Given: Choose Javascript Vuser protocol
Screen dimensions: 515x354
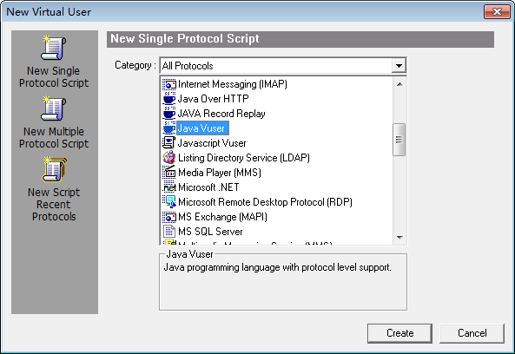Looking at the screenshot, I should pyautogui.click(x=212, y=143).
